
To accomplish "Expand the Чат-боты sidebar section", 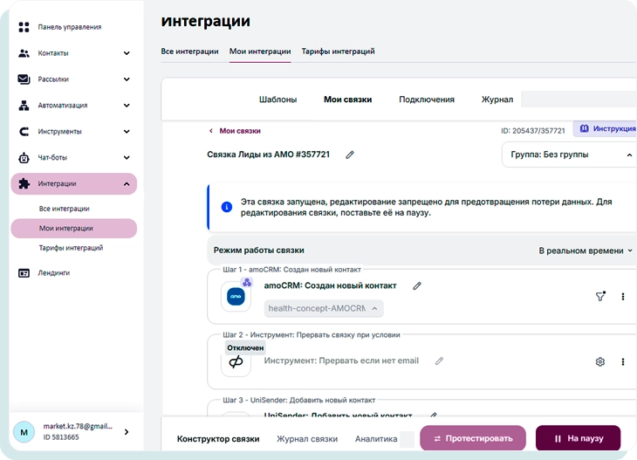I will (x=127, y=158).
